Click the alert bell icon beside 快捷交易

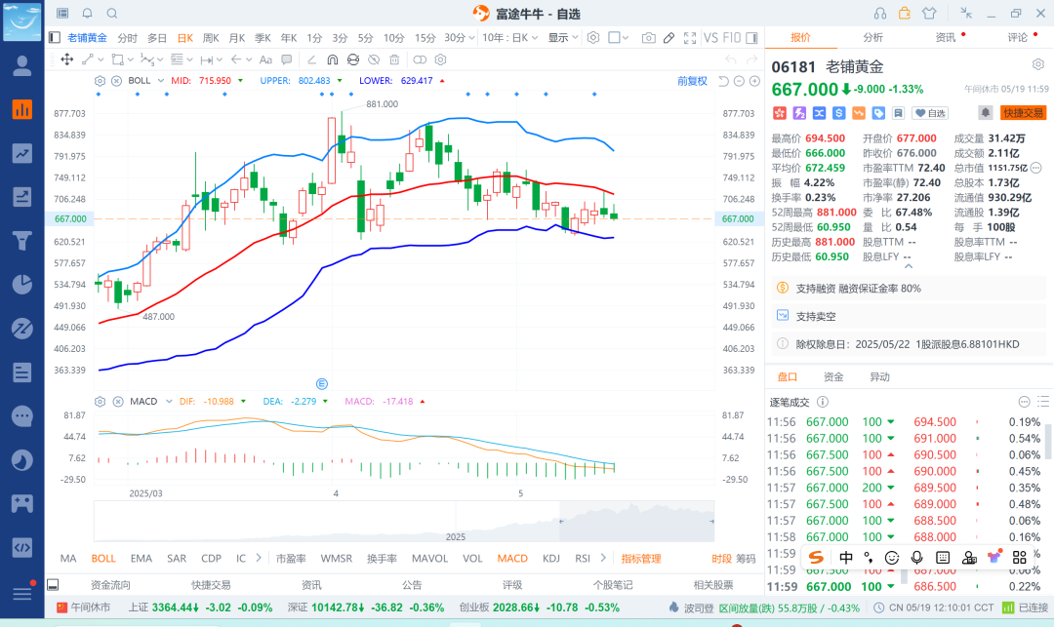(986, 113)
